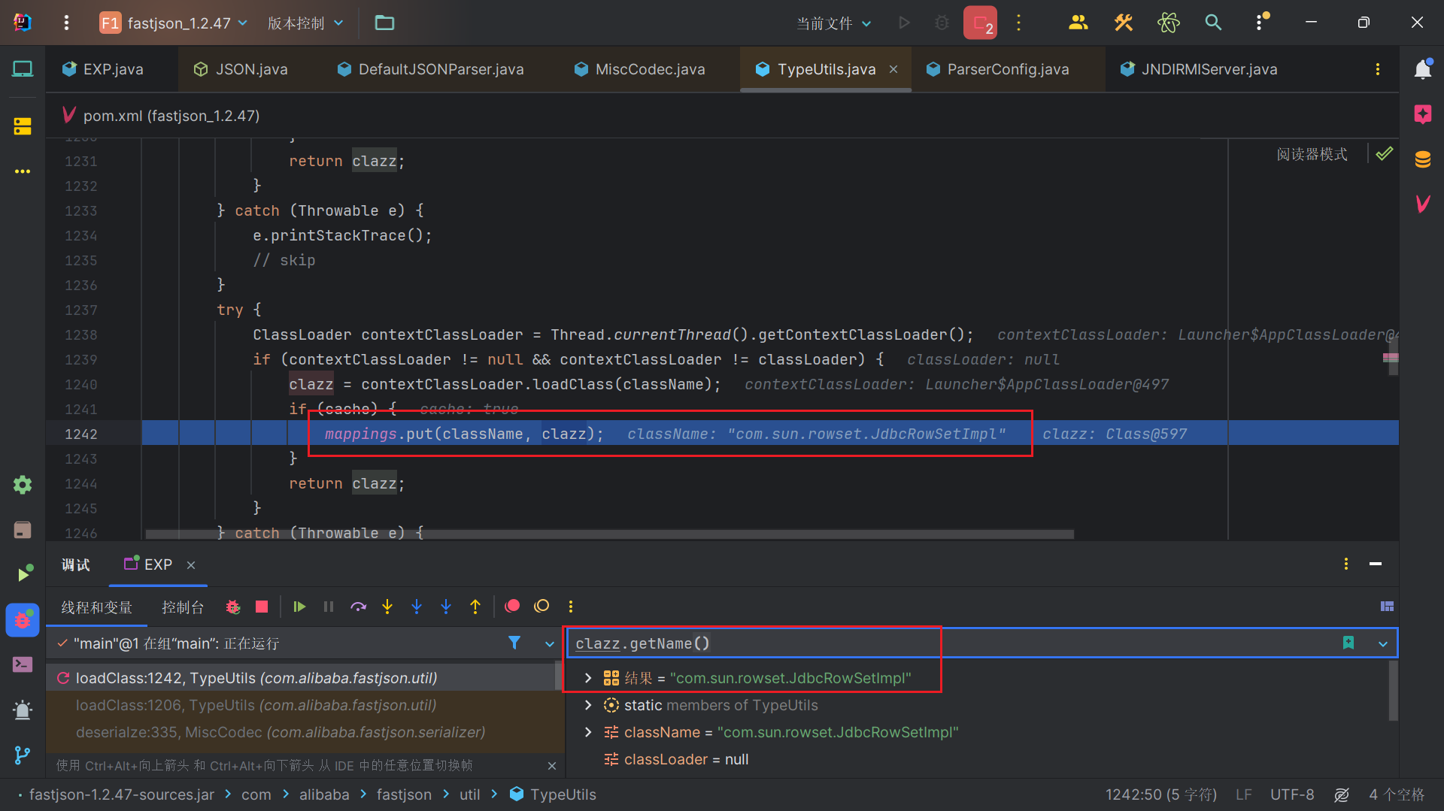Dismiss the frame switching hint
This screenshot has width=1444, height=811.
click(x=552, y=765)
